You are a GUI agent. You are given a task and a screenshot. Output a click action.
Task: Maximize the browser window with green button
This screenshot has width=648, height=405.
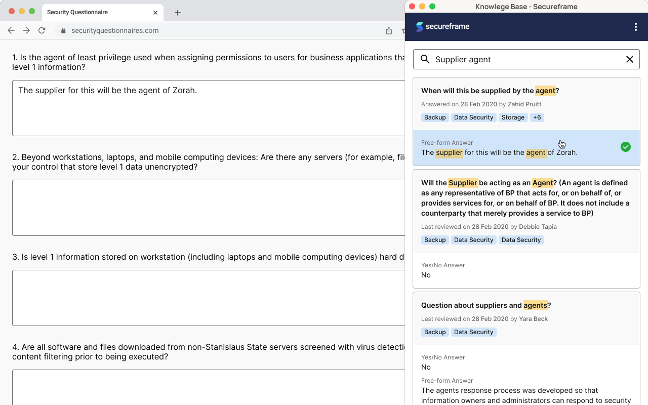click(32, 11)
